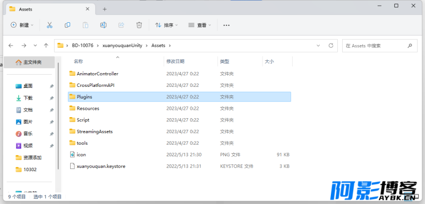Screen dimensions: 425x204
Task: Sort by the 修改日期 column header
Action: pyautogui.click(x=175, y=61)
